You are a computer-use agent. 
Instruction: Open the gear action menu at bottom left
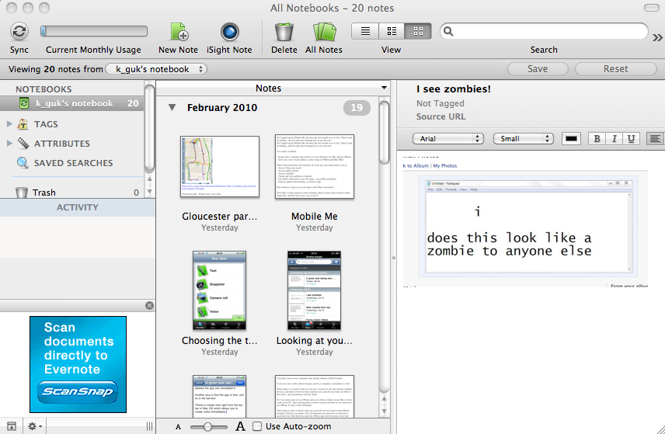[35, 425]
